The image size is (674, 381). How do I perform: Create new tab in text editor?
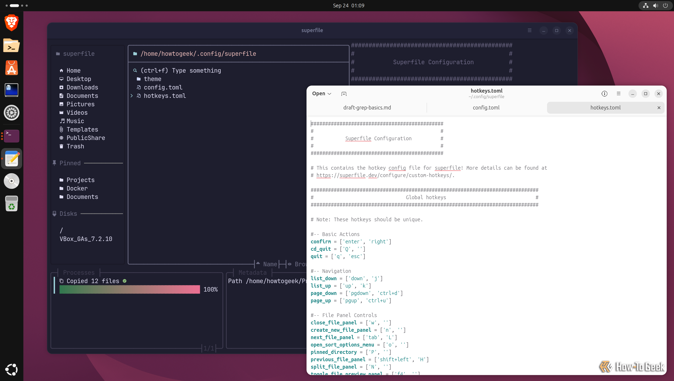pyautogui.click(x=344, y=94)
